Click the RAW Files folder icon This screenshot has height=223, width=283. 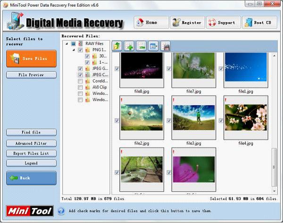coord(81,44)
